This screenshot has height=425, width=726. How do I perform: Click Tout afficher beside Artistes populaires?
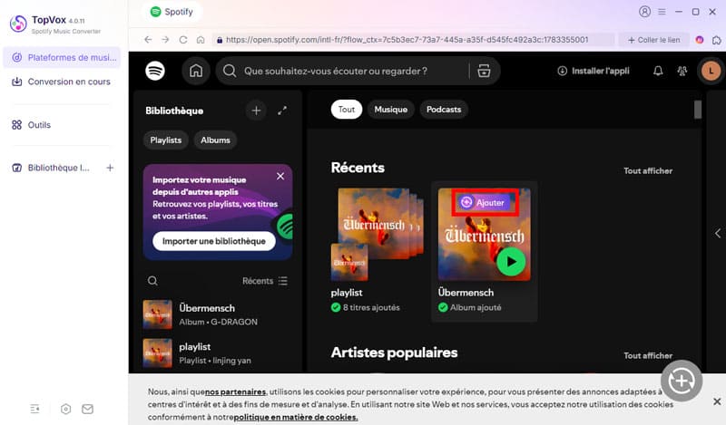tap(648, 355)
